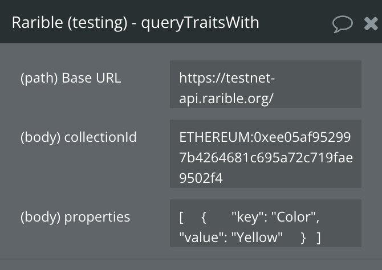Place cursor on "https://testnet-" text line
The height and width of the screenshot is (270, 382).
point(227,78)
